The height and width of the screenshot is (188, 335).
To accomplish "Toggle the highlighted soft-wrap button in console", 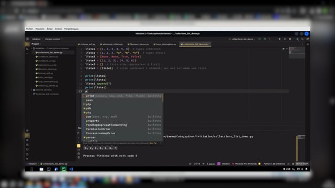I will 79,146.
